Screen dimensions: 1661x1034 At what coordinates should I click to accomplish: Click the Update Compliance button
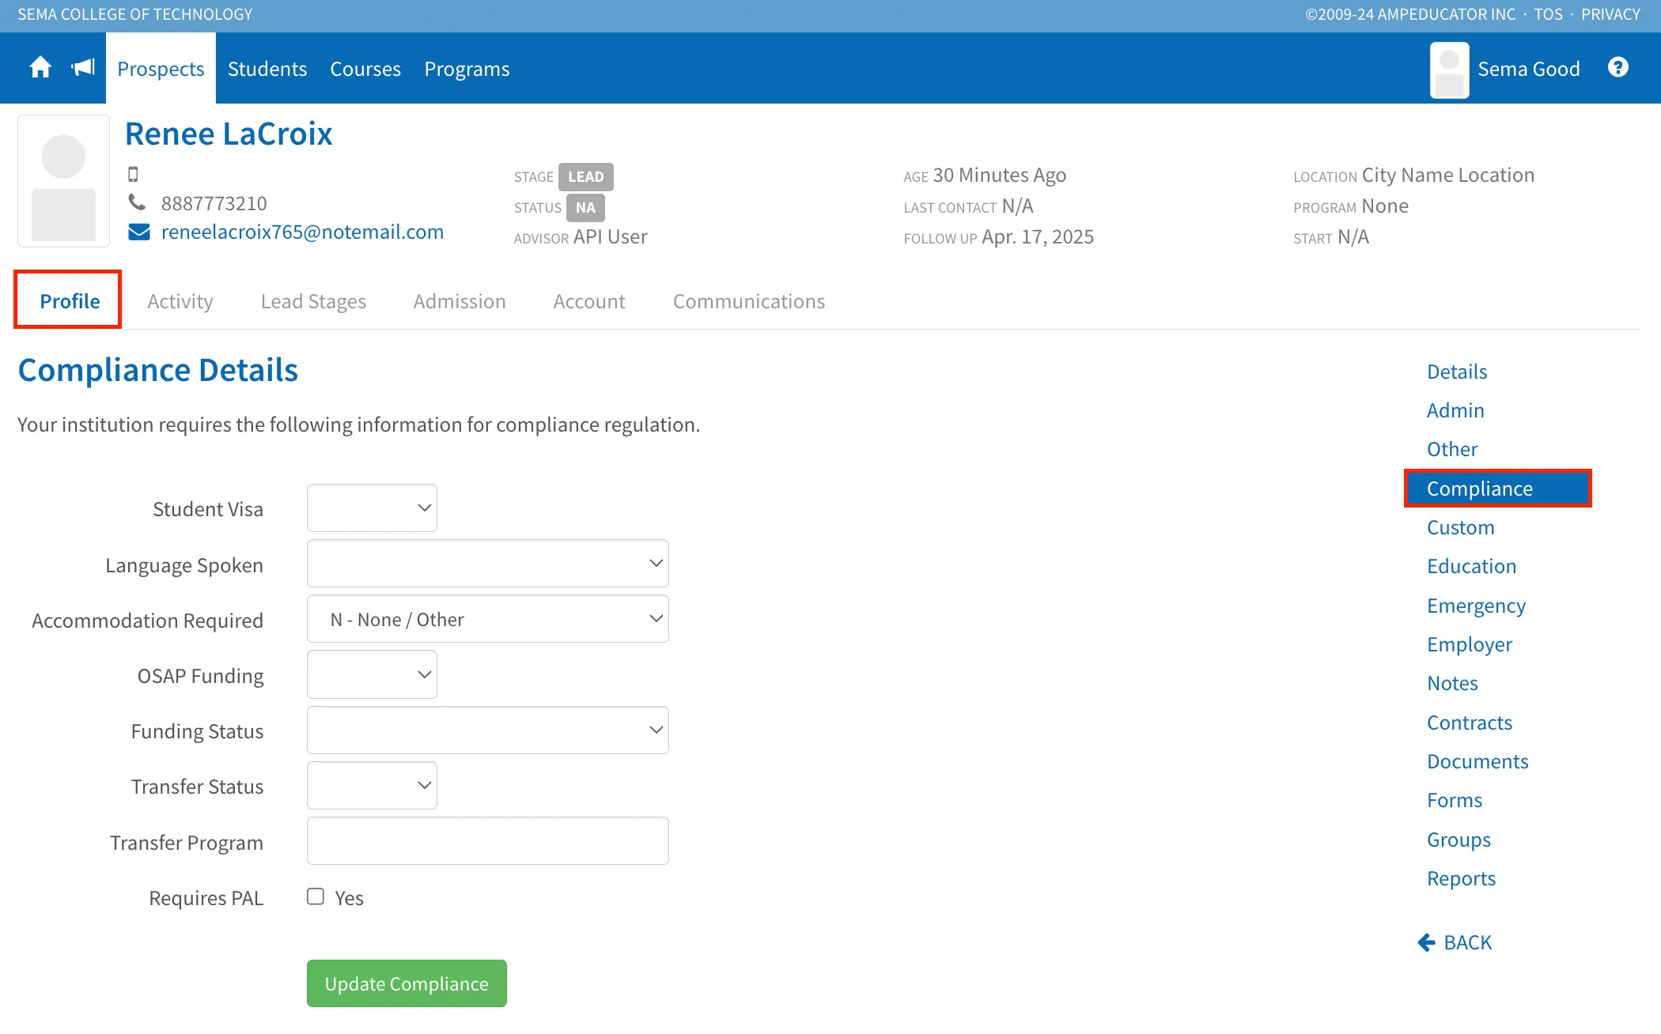tap(407, 983)
